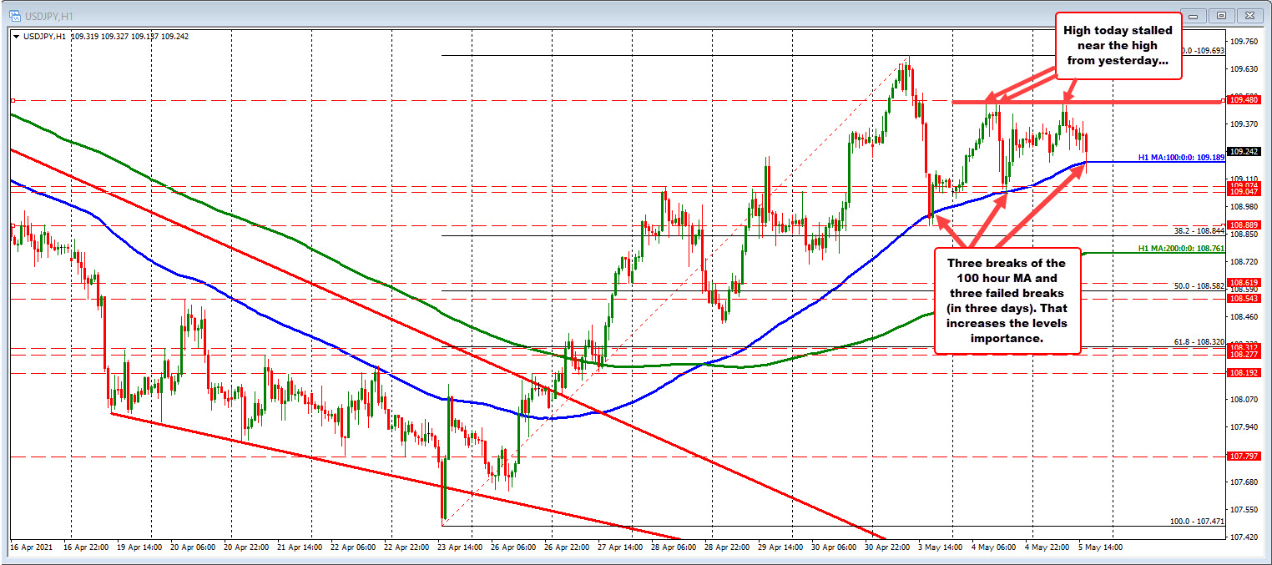This screenshot has height=565, width=1272.
Task: Expand the USDJPY,H1 one-click trading arrow
Action: click(16, 36)
